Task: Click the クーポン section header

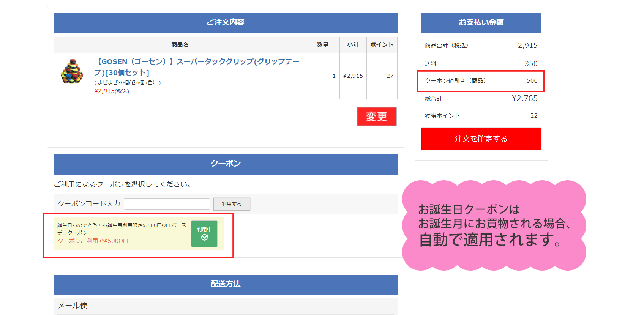Action: click(226, 164)
